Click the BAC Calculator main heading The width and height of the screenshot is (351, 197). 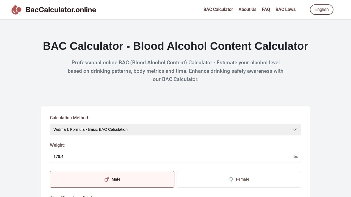[x=175, y=46]
